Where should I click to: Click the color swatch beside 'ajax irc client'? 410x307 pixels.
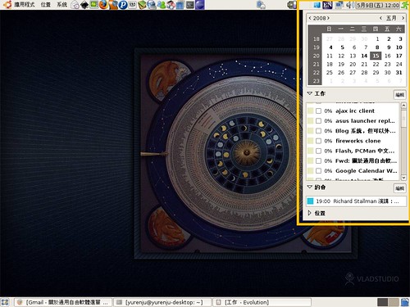coord(310,111)
